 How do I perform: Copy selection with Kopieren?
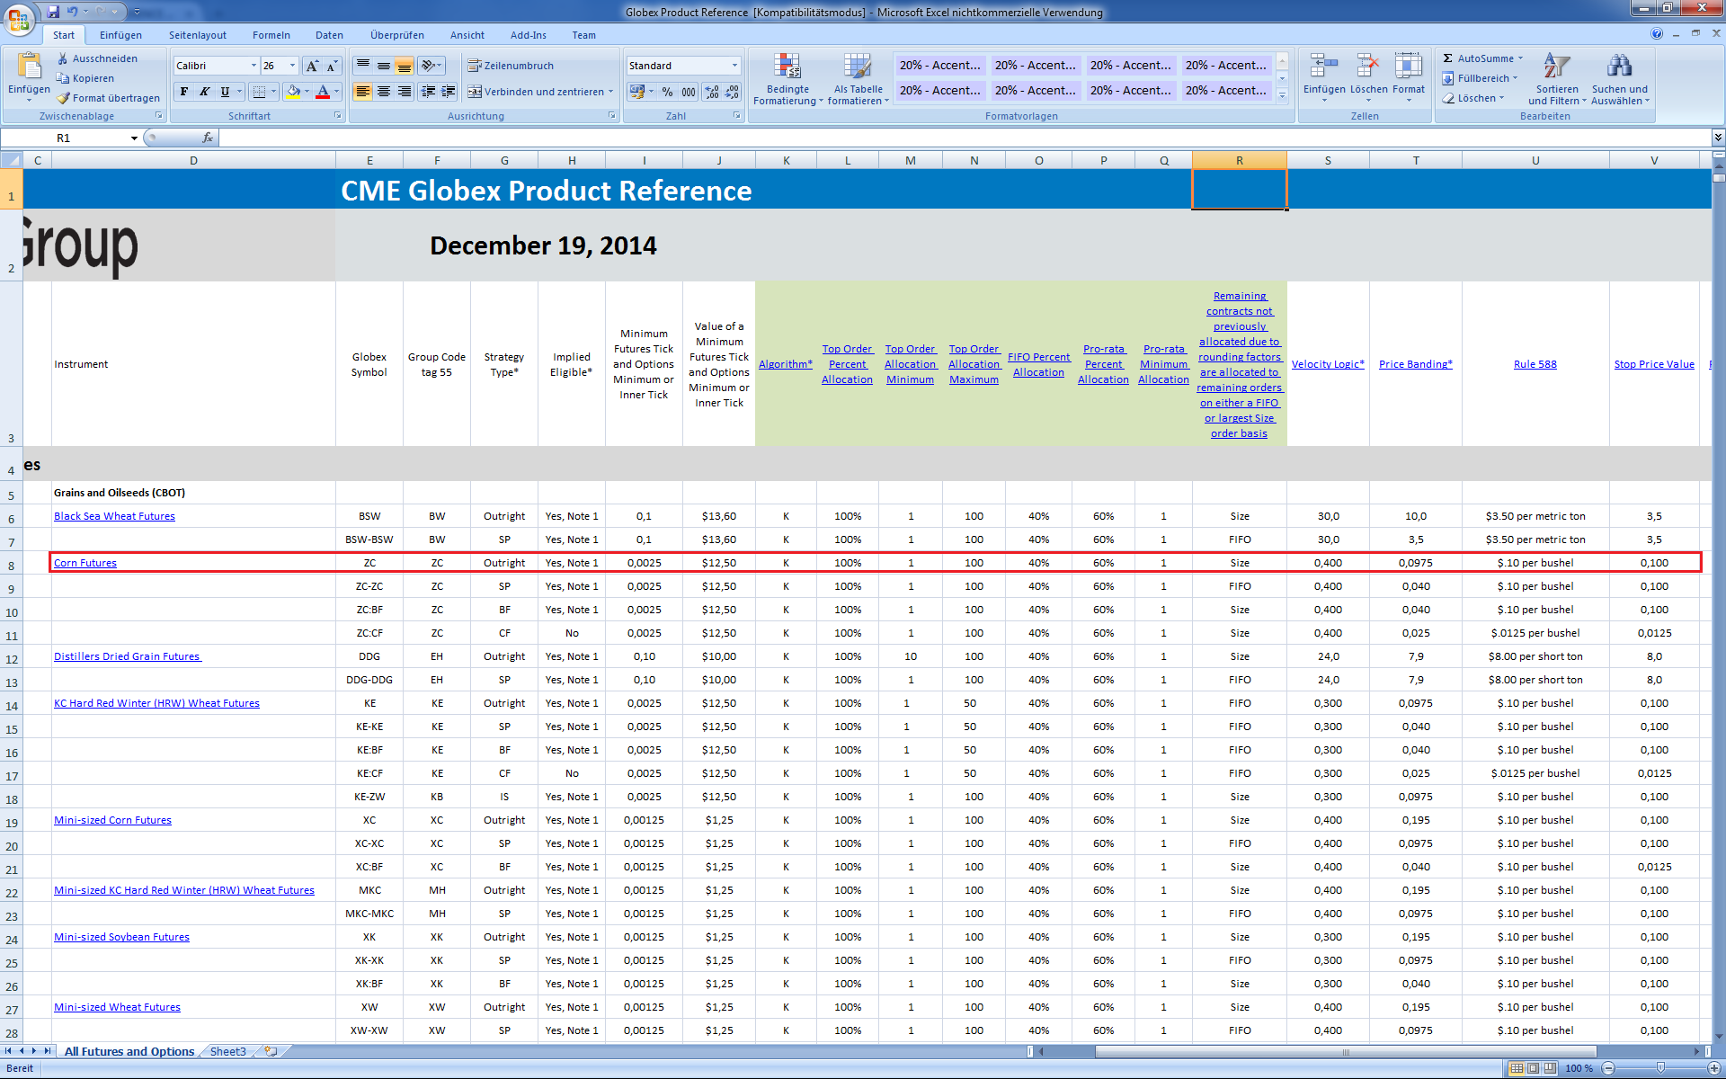tap(85, 78)
